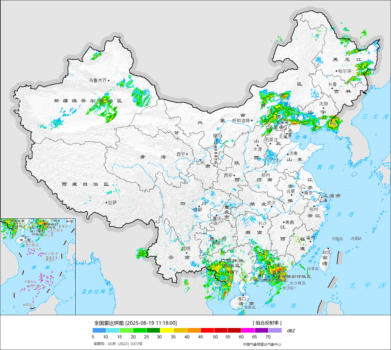Click the Wuhan (武汉) city marker
391x350 pixels.
click(272, 207)
